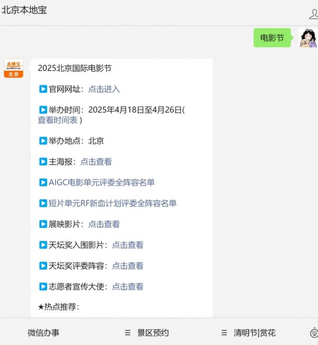318x345 pixels.
Task: Open the AIGC电影单元评委全阵容名单 link
Action: [102, 183]
